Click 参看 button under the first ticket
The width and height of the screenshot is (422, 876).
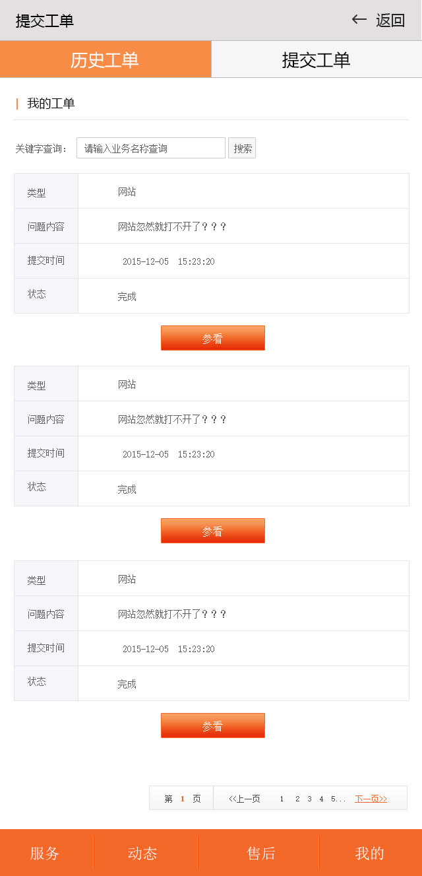[x=212, y=338]
